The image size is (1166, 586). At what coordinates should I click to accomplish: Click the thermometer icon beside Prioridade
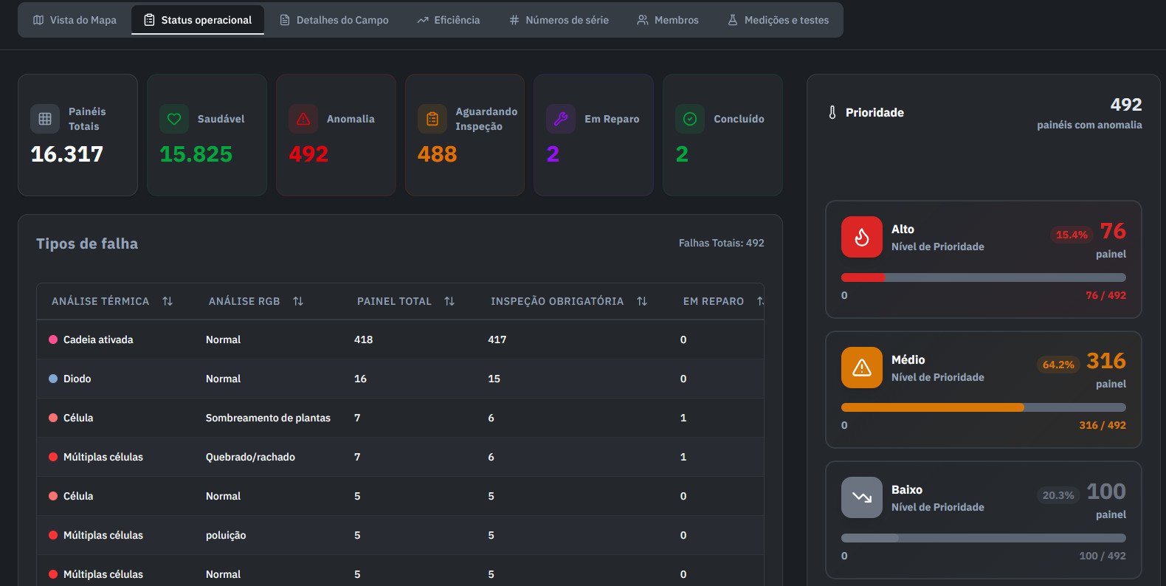[x=832, y=113]
